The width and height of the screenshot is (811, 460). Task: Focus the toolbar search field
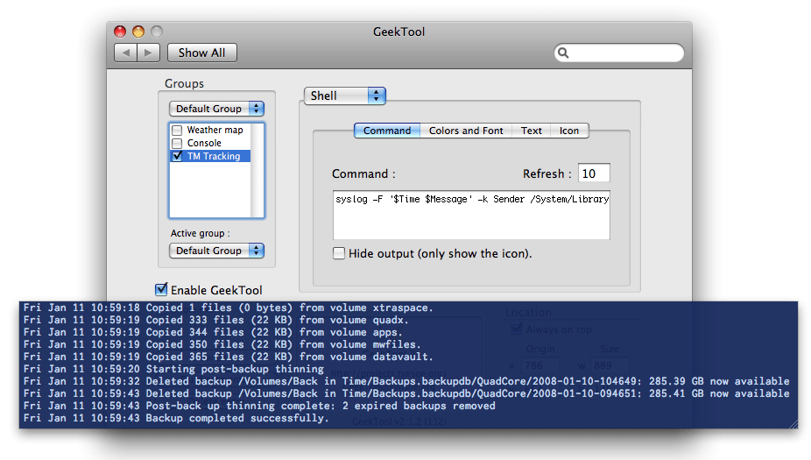tap(618, 53)
